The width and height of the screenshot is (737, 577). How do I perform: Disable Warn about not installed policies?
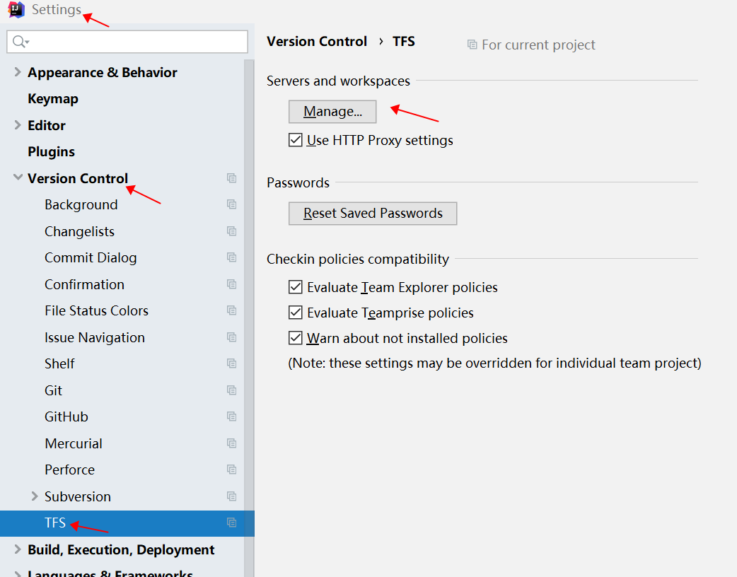(295, 338)
